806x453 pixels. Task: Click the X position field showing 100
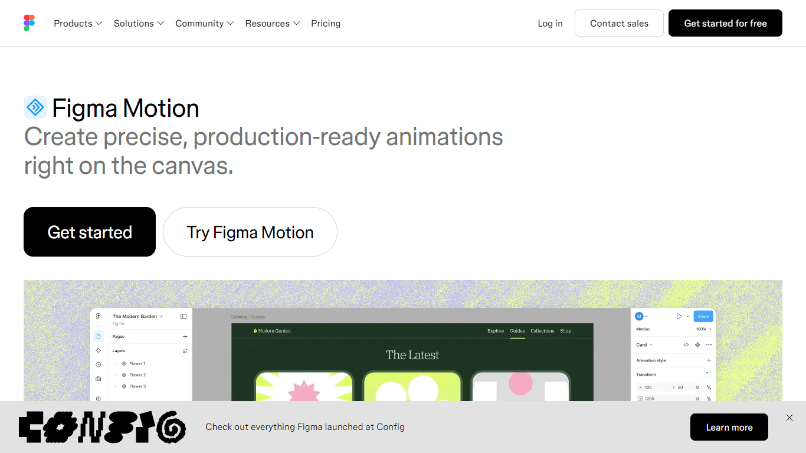pyautogui.click(x=654, y=388)
